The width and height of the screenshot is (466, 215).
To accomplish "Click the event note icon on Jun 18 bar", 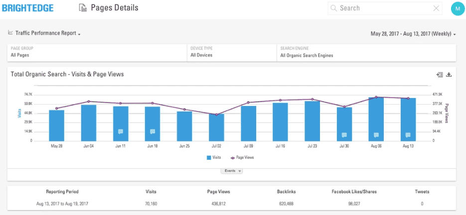I will click(153, 131).
